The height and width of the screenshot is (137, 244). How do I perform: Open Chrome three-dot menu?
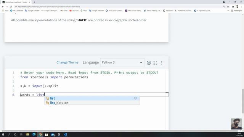pyautogui.click(x=241, y=7)
